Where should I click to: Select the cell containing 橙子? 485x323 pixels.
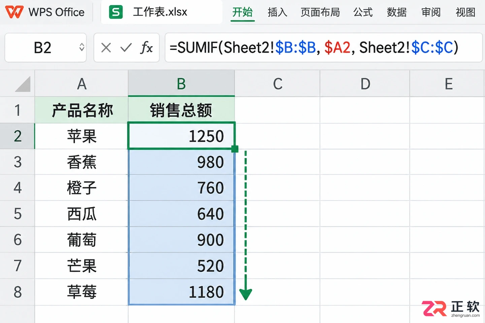(82, 188)
